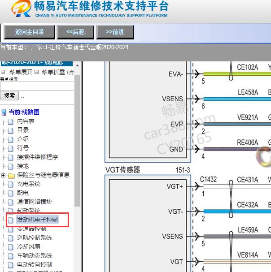Open 符号 tree item
The image size is (271, 272).
coord(23,148)
